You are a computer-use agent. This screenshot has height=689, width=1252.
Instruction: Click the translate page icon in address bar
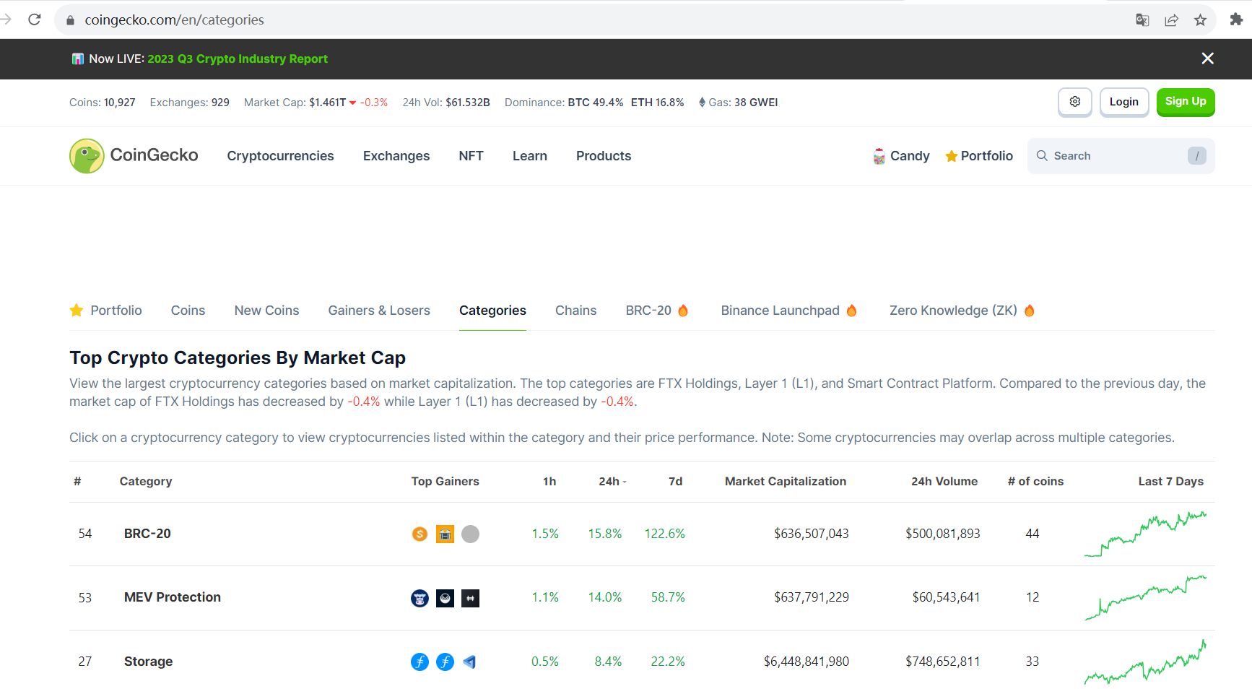1142,20
